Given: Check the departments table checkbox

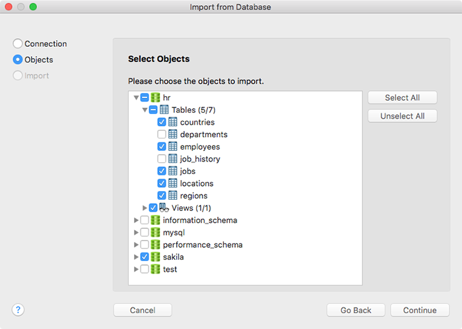Looking at the screenshot, I should (162, 135).
